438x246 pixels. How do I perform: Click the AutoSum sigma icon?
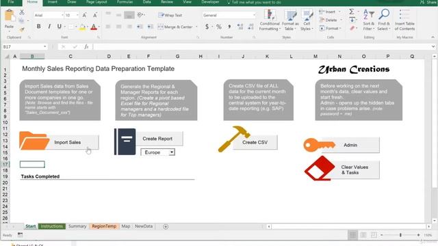coord(351,12)
